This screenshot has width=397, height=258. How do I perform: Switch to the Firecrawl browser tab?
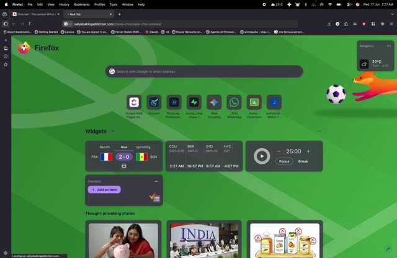tap(36, 14)
